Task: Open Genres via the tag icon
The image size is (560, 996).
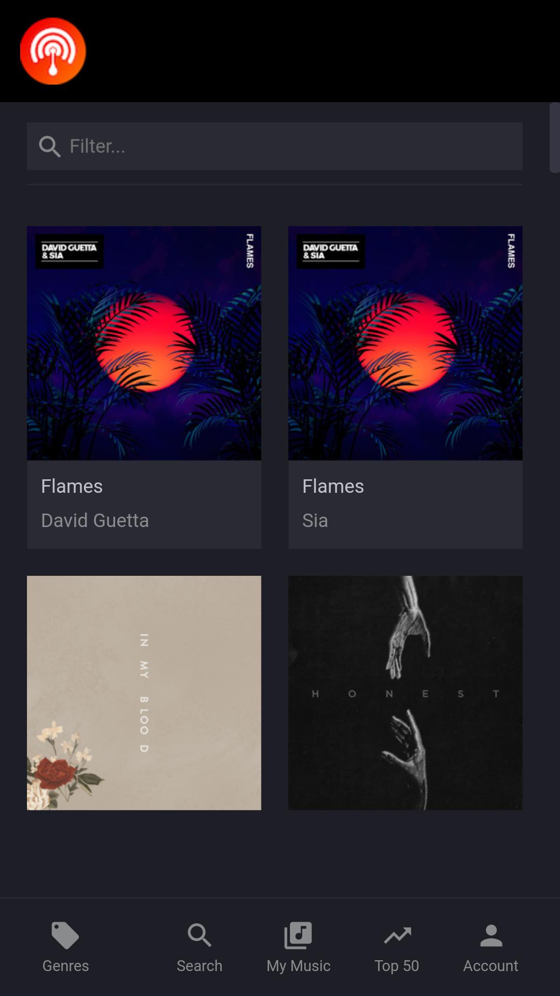Action: point(65,936)
